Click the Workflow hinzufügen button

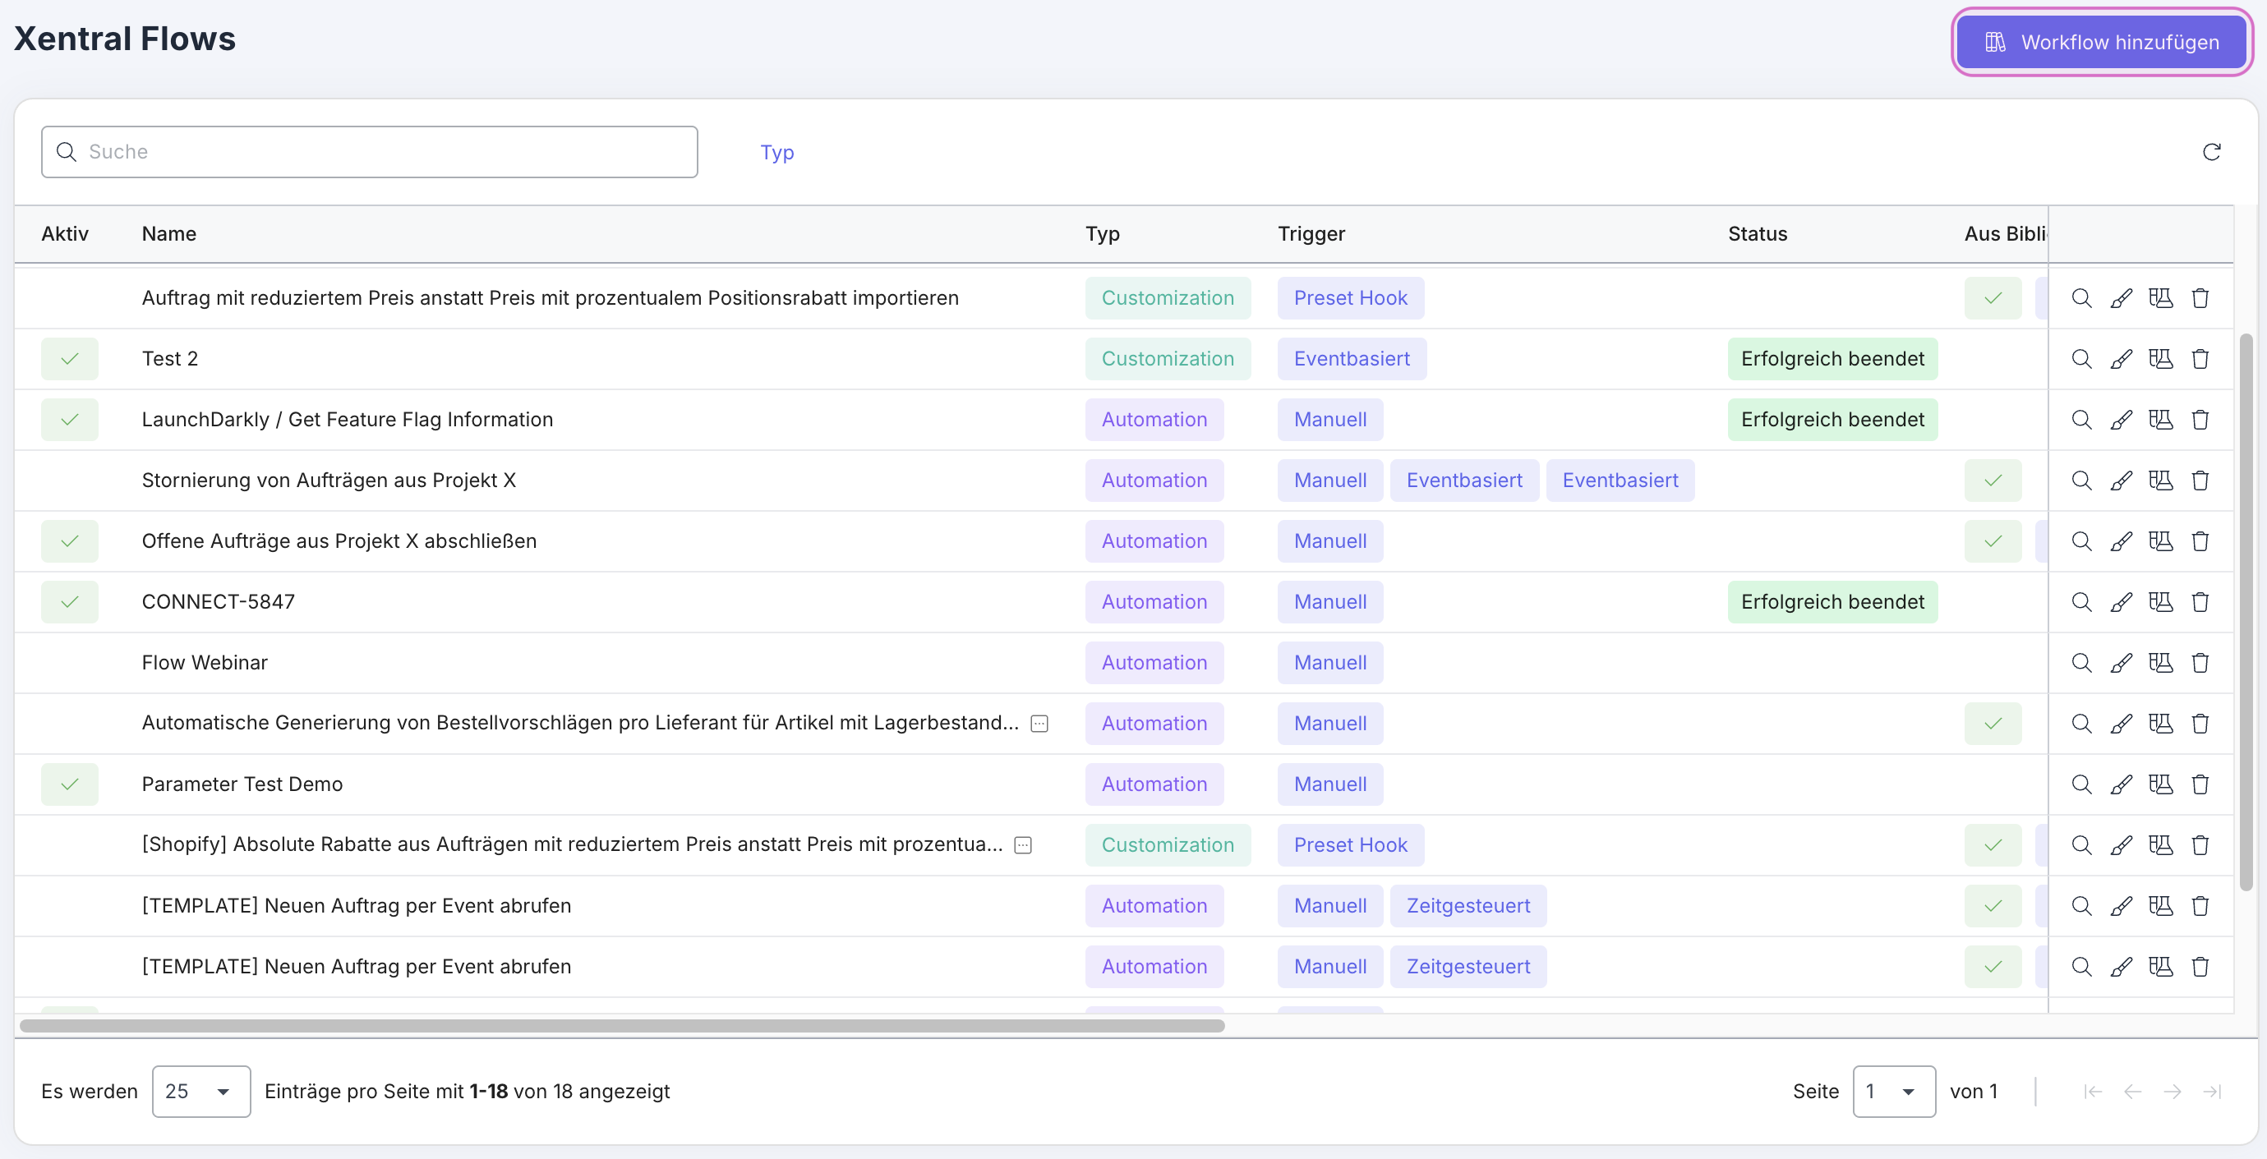(2102, 41)
